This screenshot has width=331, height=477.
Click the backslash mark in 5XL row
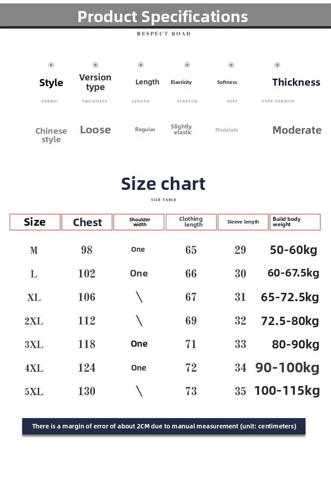(139, 391)
